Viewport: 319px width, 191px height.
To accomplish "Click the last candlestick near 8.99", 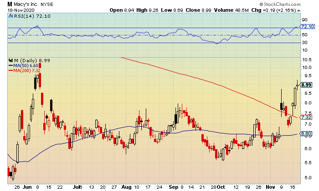I will click(297, 85).
